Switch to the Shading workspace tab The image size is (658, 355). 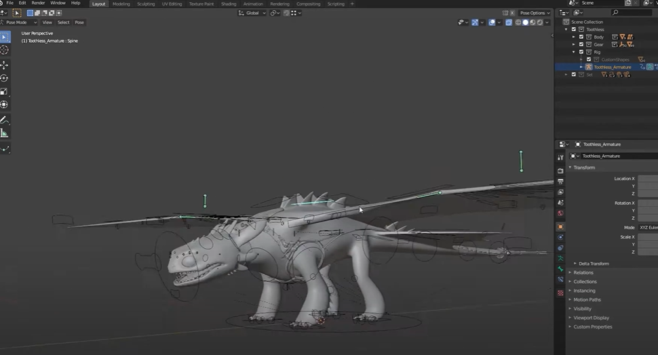[x=229, y=4]
